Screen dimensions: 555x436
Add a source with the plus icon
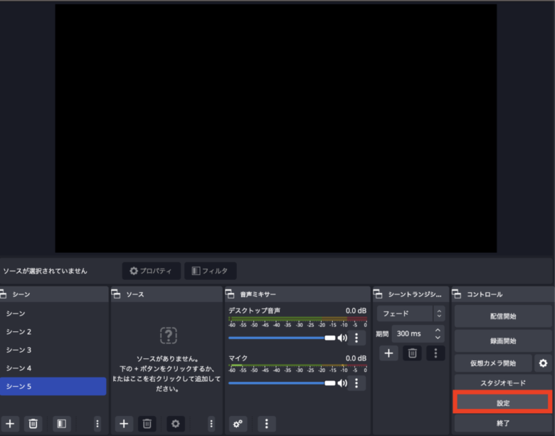tap(124, 424)
